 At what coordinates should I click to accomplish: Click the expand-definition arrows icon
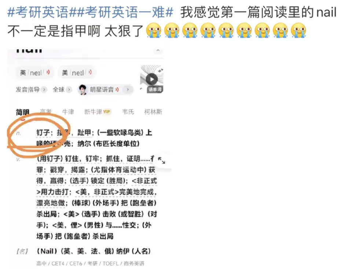(x=161, y=160)
